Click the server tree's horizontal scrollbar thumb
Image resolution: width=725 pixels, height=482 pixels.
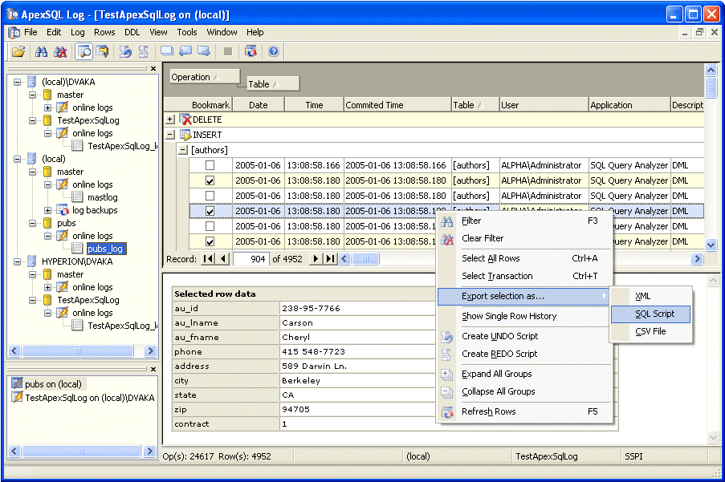coord(78,351)
